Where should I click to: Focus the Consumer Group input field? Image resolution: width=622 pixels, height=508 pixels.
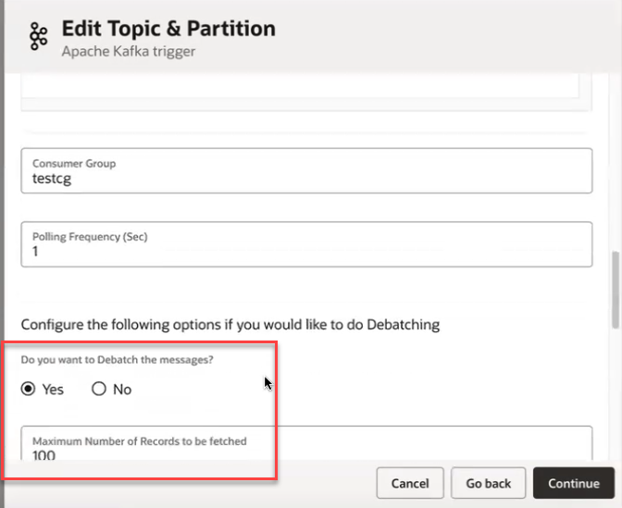pyautogui.click(x=306, y=178)
